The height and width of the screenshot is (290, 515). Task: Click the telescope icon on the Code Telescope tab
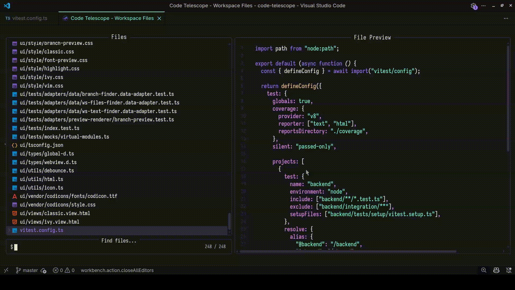click(x=65, y=18)
